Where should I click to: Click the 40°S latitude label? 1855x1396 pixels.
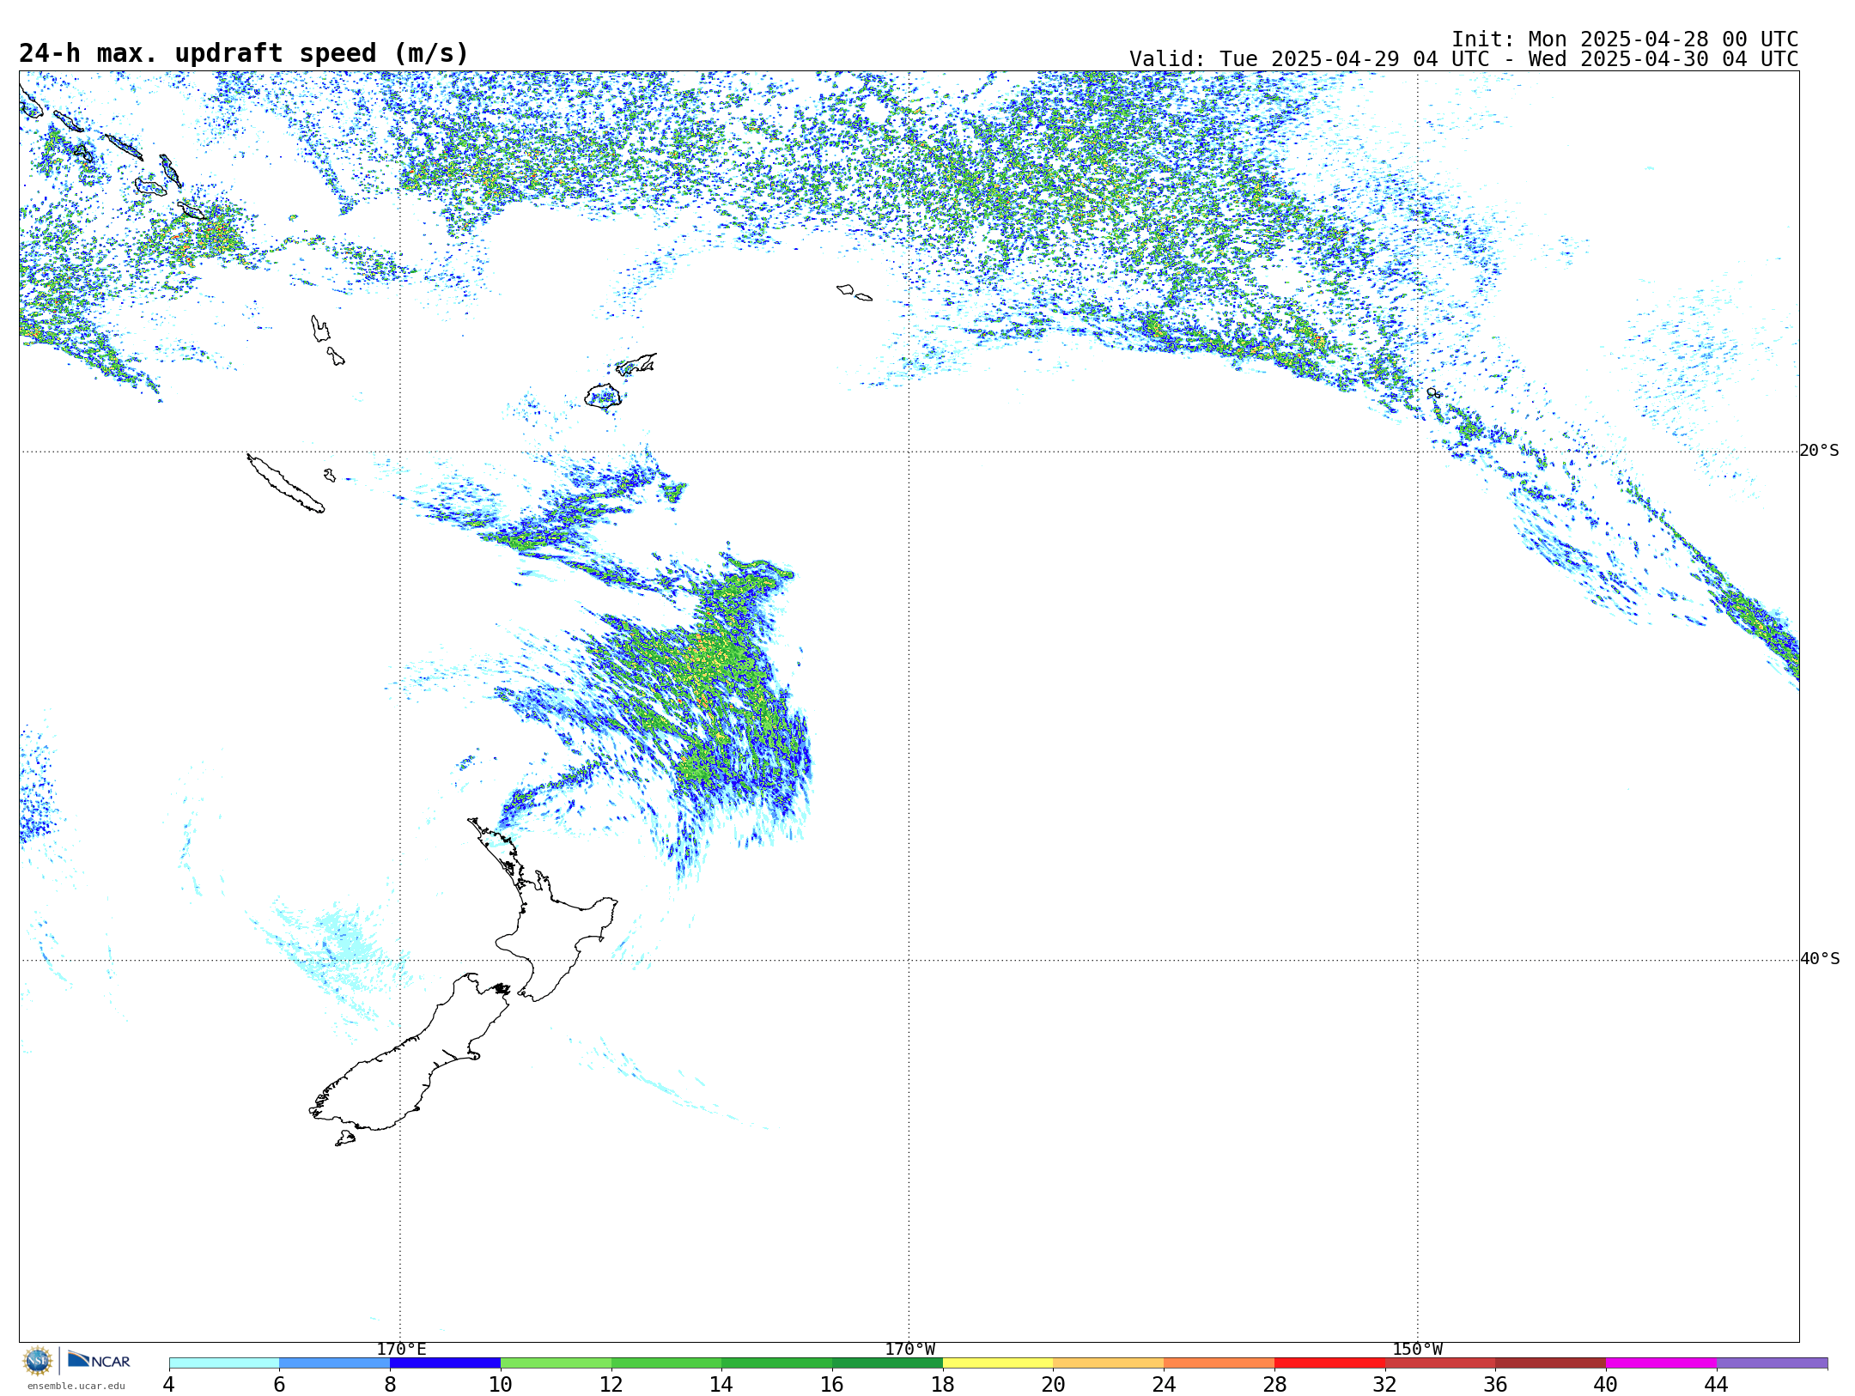coord(1819,959)
